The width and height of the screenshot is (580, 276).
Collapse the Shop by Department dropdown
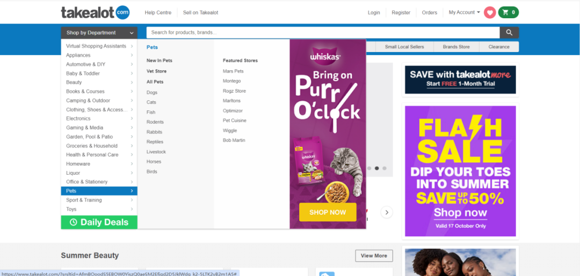pos(99,33)
